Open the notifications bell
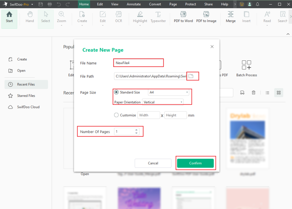The image size is (292, 209). point(258,4)
